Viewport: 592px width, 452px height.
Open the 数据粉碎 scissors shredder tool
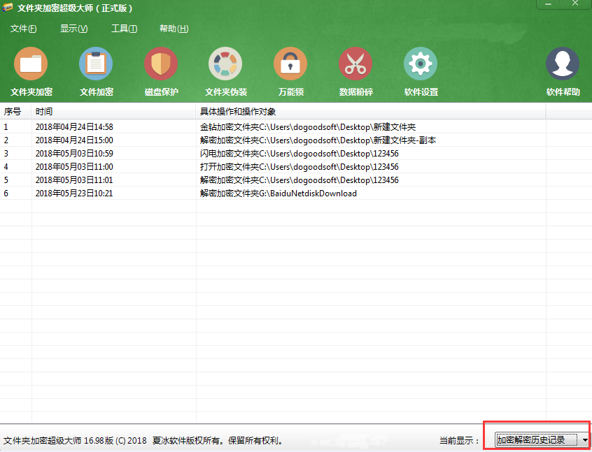[x=355, y=71]
